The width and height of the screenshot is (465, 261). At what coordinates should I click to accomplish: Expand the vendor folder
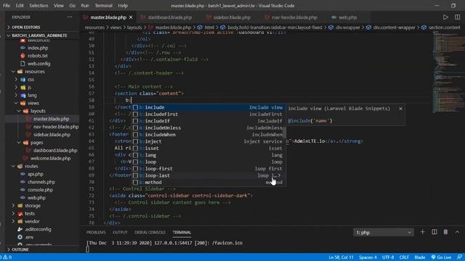click(32, 221)
